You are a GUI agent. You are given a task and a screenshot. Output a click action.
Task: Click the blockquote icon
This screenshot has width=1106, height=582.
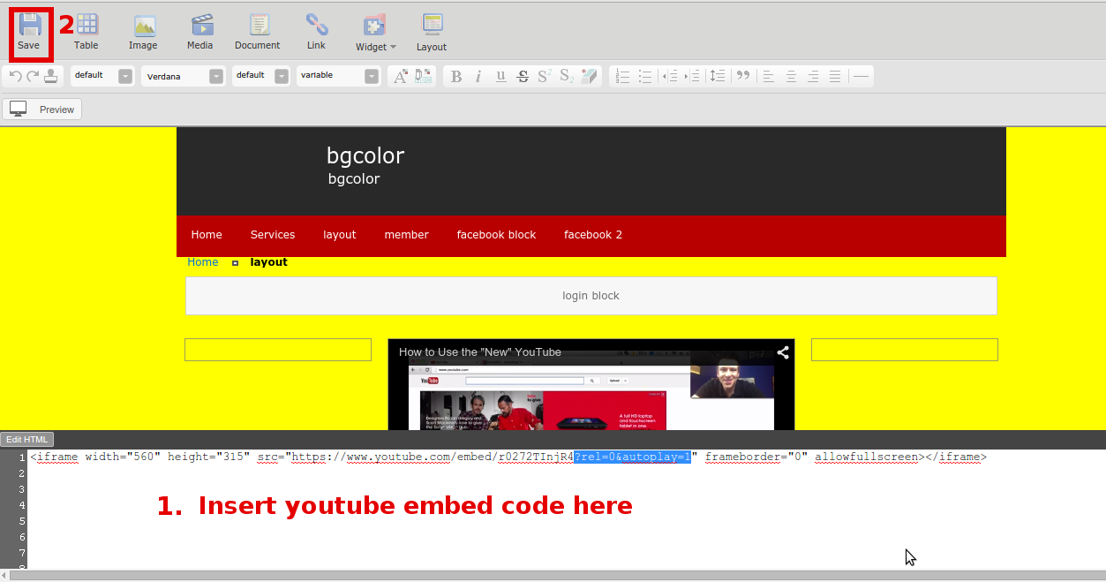(743, 77)
